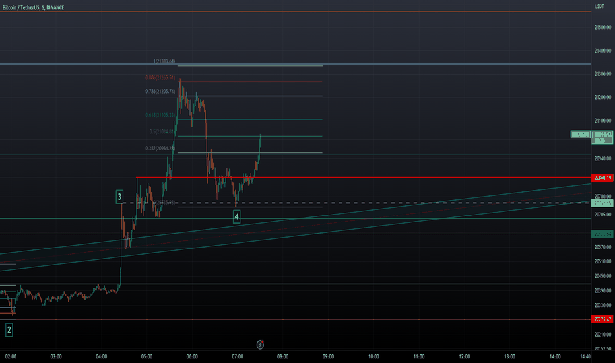This screenshot has height=363, width=615.
Task: Click the USDT currency label
Action: (x=599, y=6)
